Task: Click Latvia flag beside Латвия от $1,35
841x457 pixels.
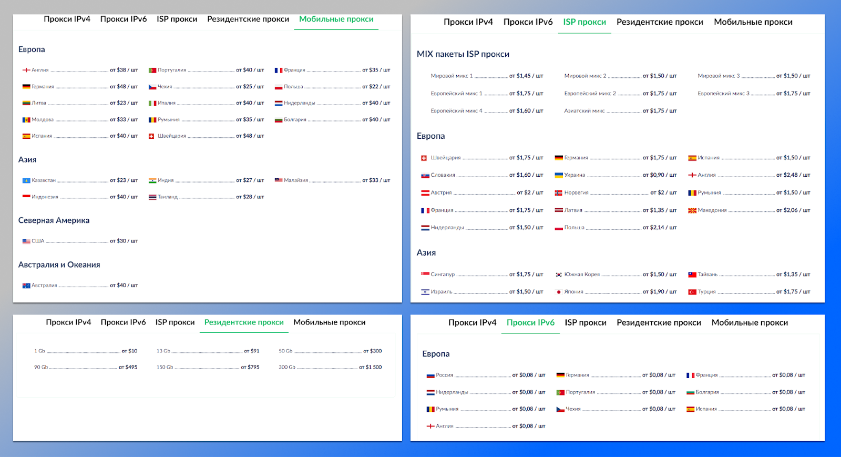Action: [559, 210]
